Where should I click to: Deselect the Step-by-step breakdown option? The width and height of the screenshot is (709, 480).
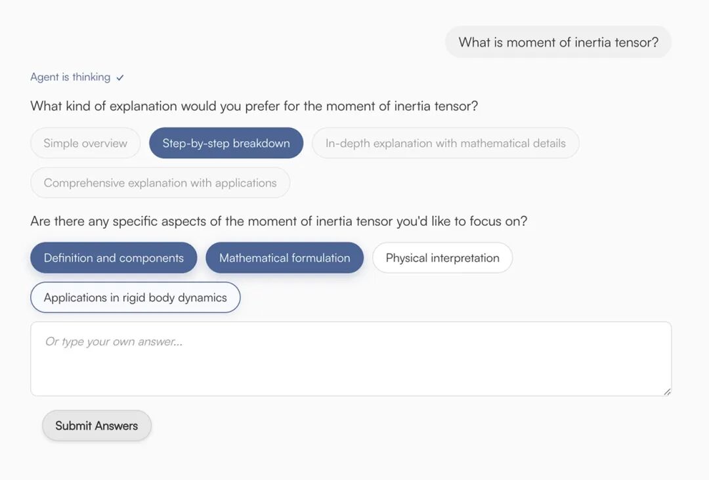226,143
